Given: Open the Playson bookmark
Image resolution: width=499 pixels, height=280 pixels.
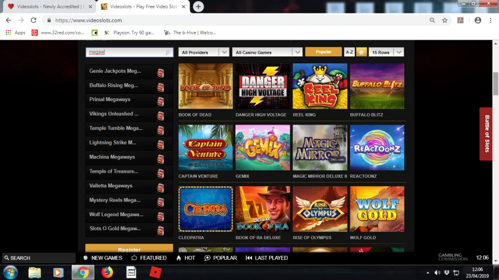Looking at the screenshot, I should tap(129, 32).
